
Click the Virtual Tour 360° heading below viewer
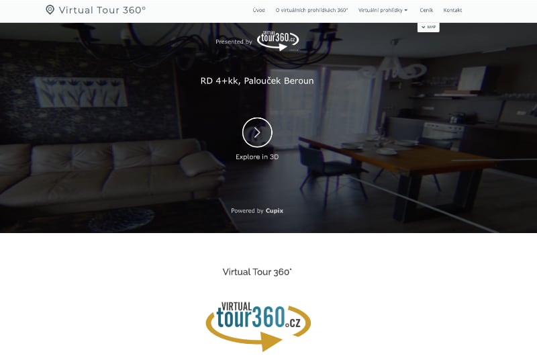257,272
